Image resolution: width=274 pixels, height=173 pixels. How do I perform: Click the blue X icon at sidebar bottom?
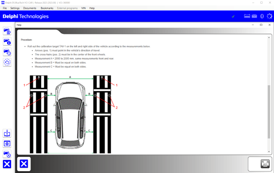point(7,164)
